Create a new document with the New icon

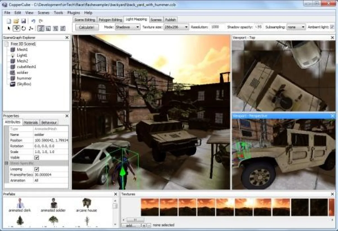tap(8, 21)
